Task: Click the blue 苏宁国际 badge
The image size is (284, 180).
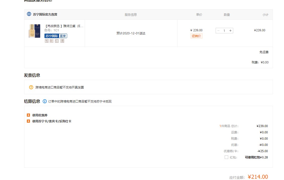Action: tap(52, 36)
